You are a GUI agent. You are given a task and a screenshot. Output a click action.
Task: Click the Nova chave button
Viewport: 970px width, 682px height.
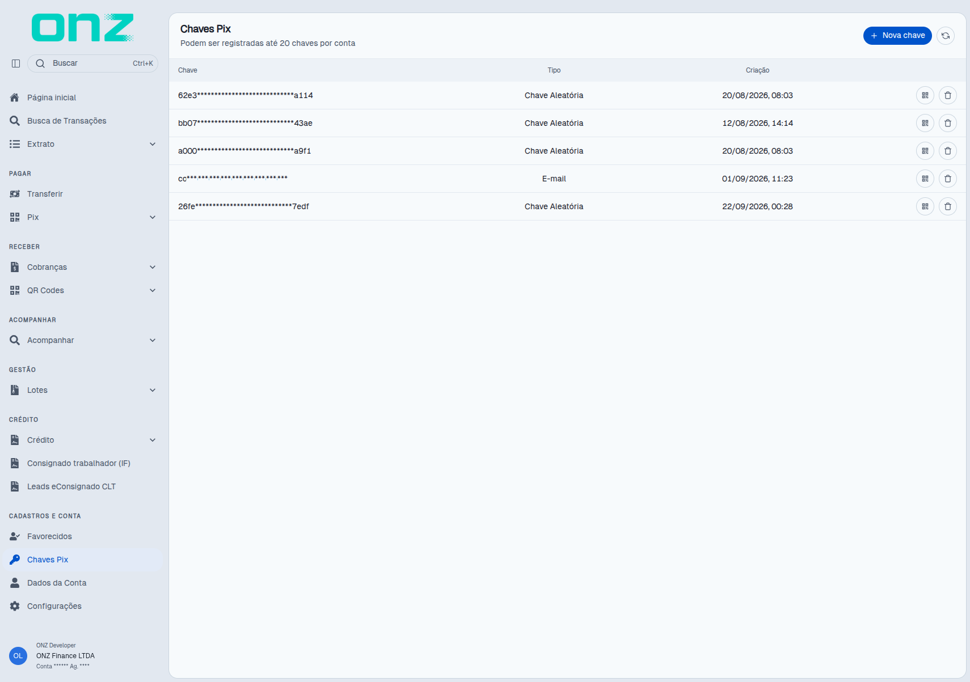point(897,36)
